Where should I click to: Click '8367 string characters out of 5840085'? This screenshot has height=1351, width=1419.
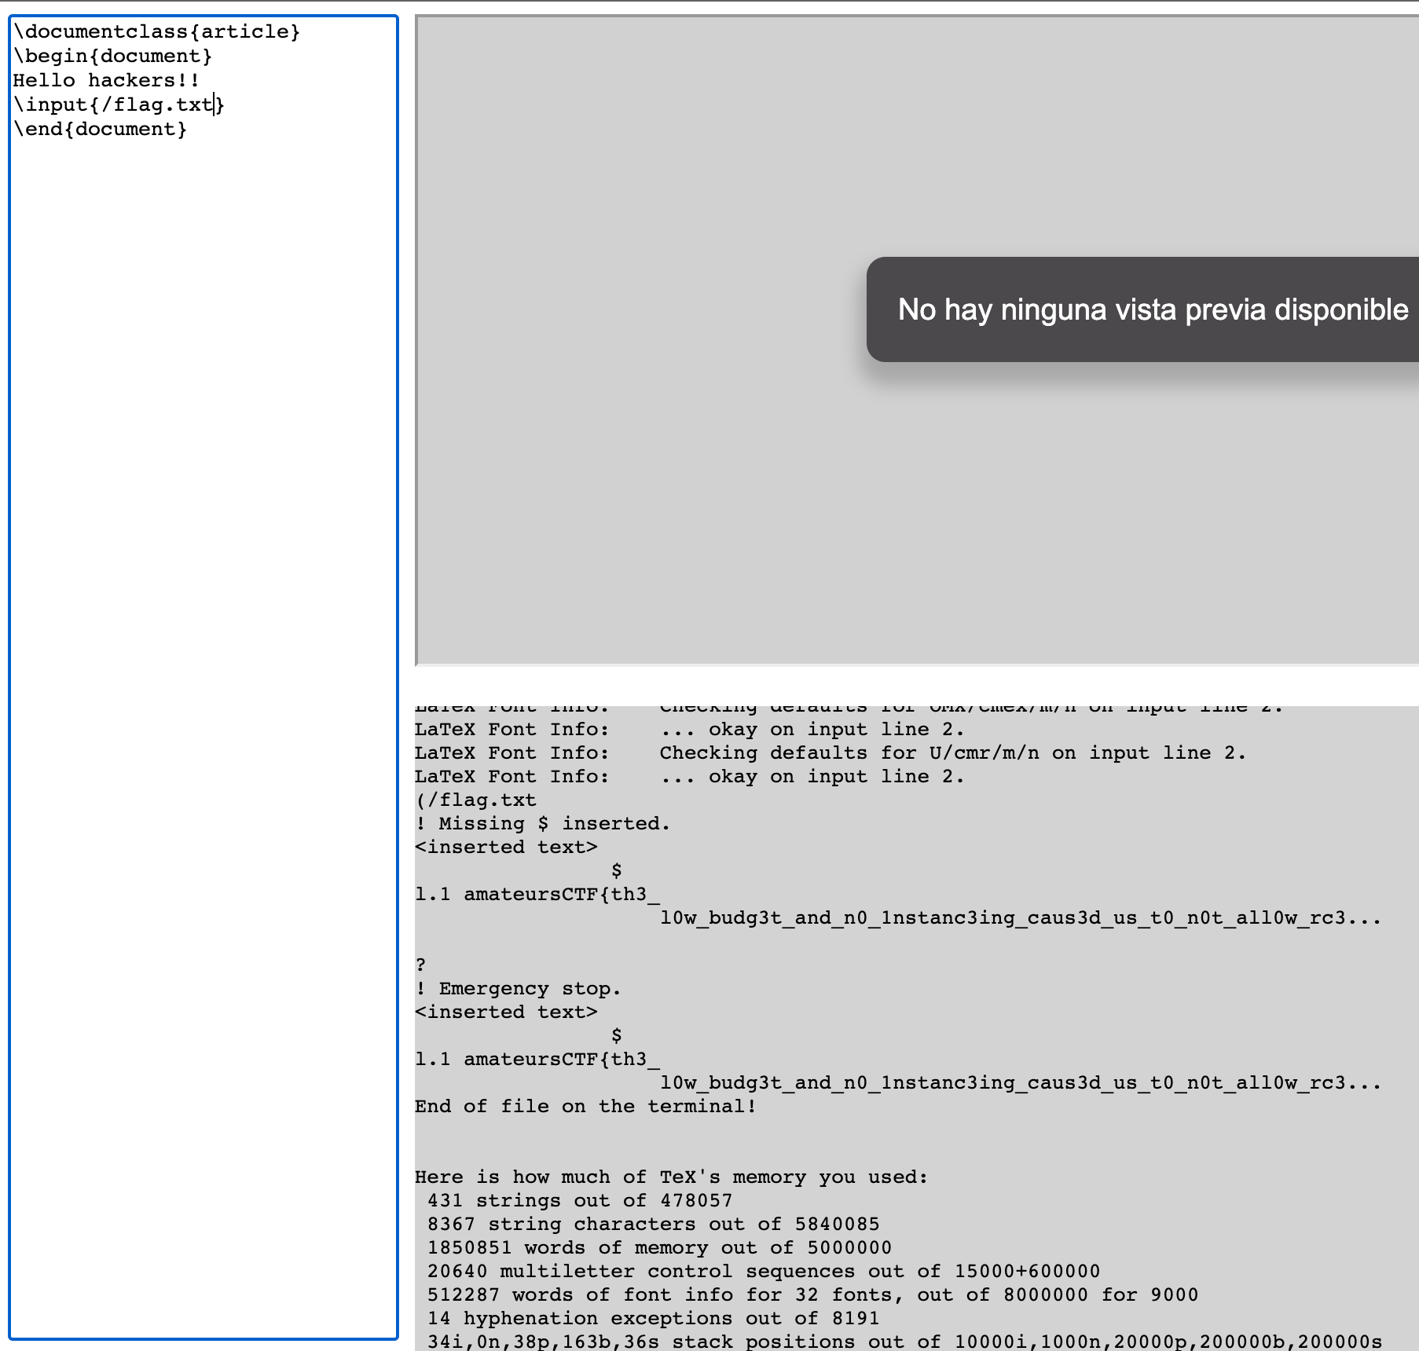coord(654,1224)
